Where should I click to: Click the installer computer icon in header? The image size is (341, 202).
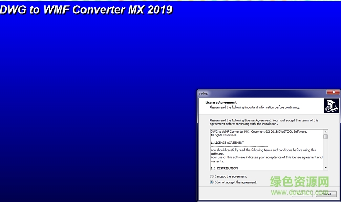[331, 106]
